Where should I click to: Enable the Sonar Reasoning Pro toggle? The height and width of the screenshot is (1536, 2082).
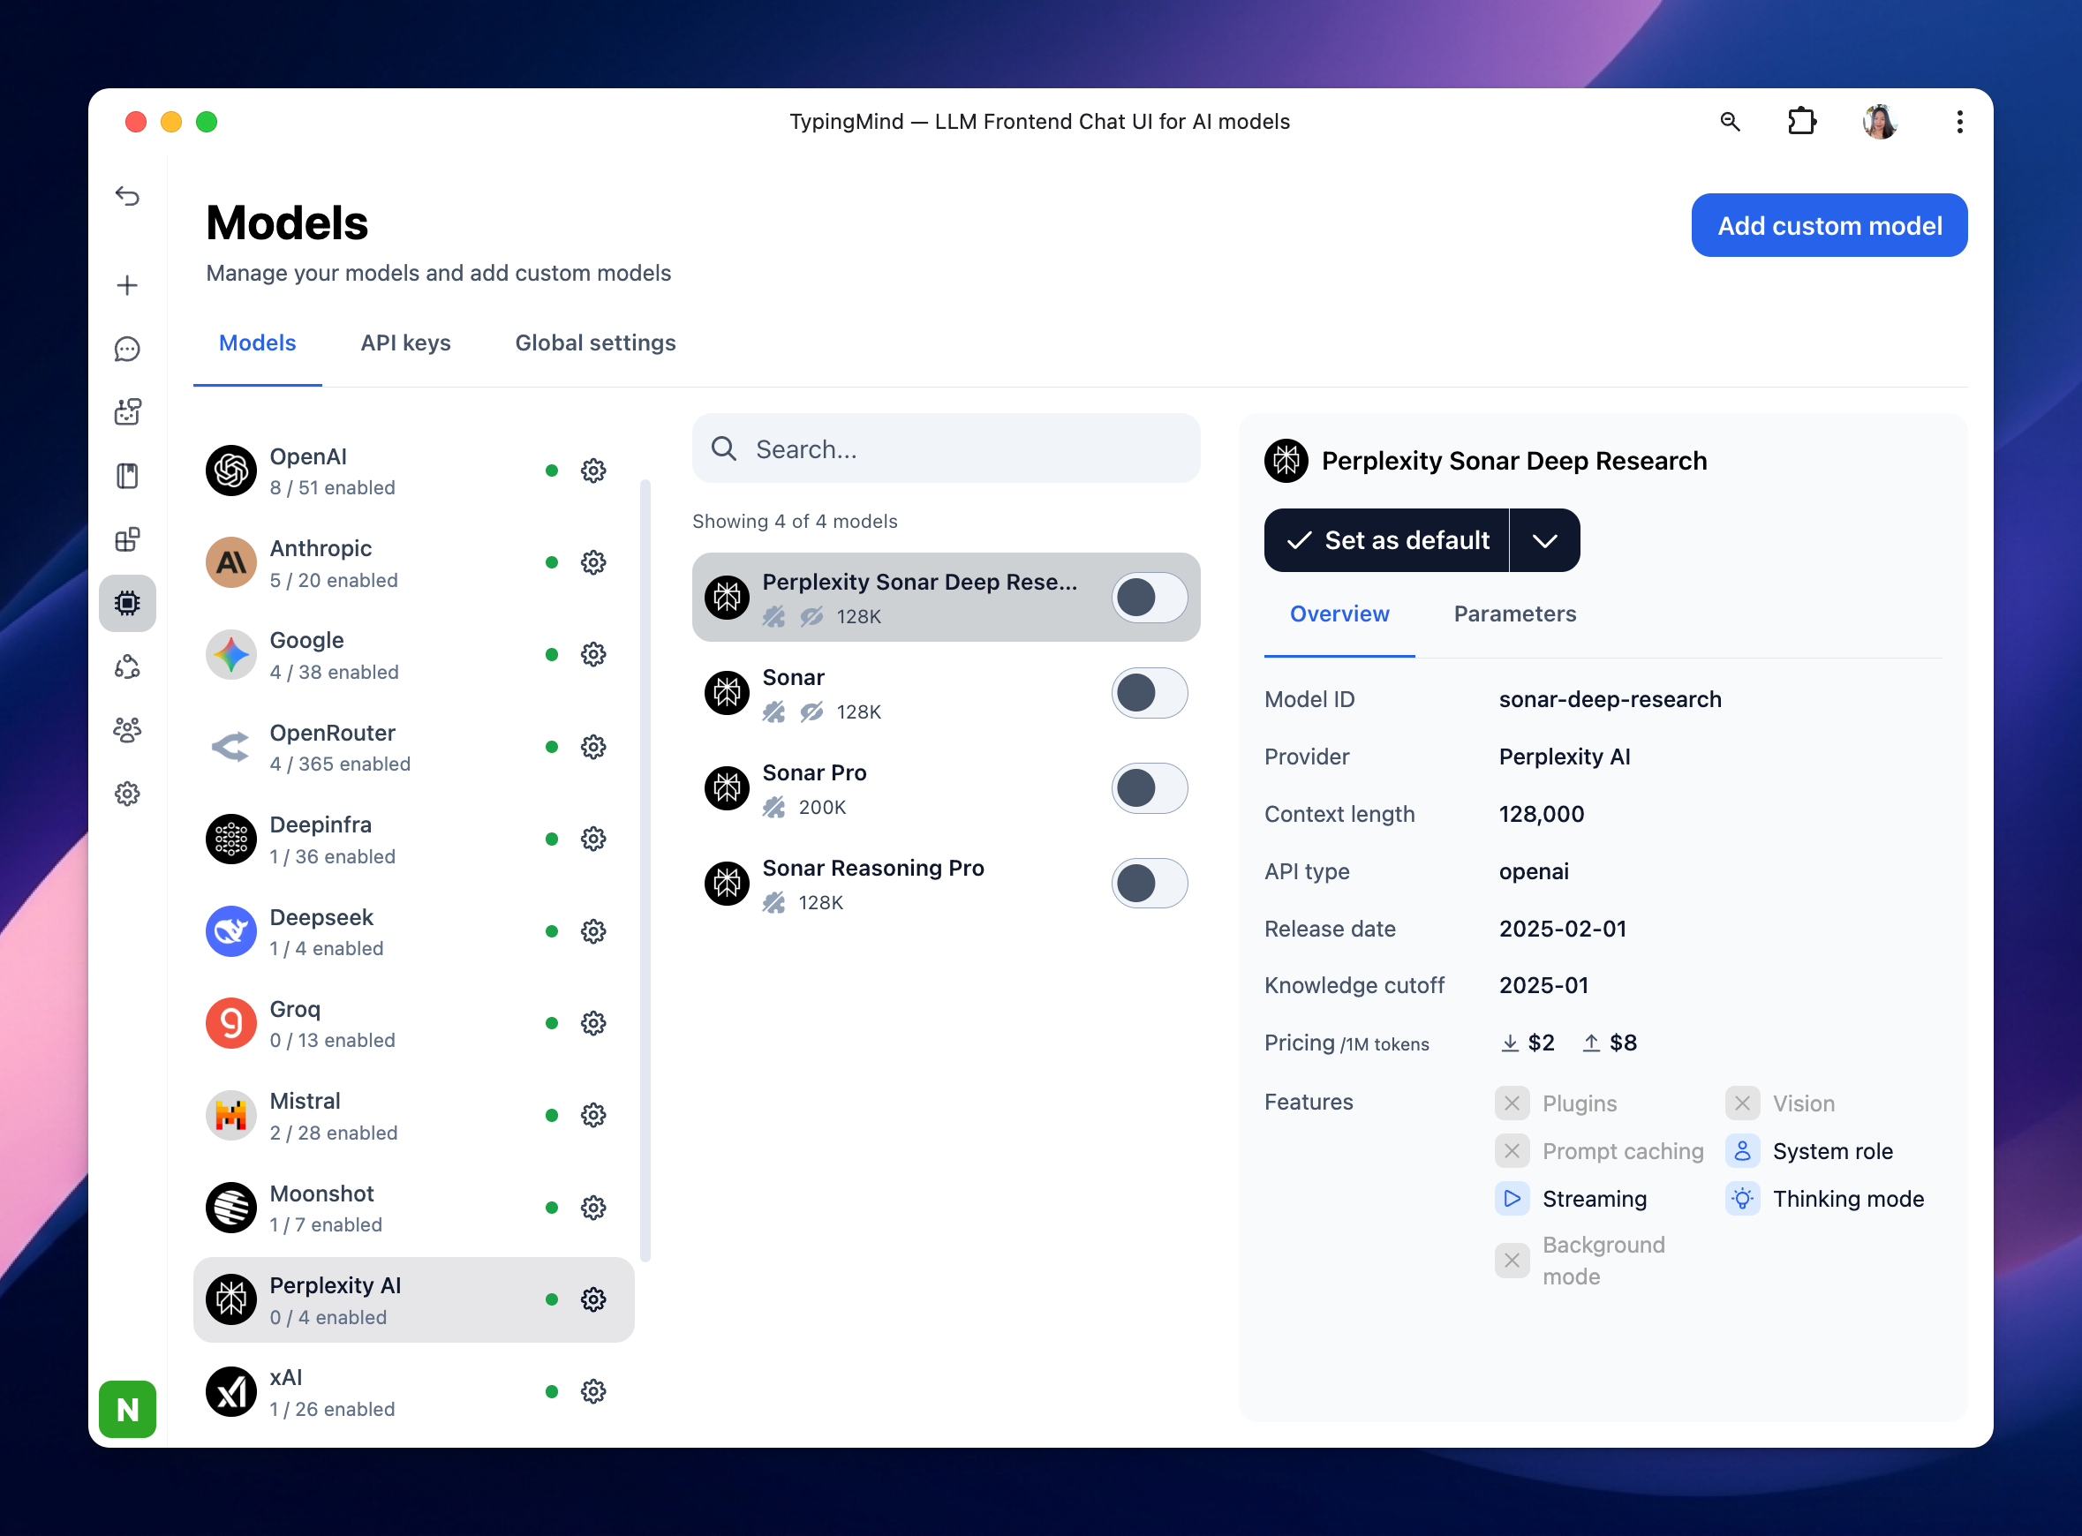[1150, 884]
